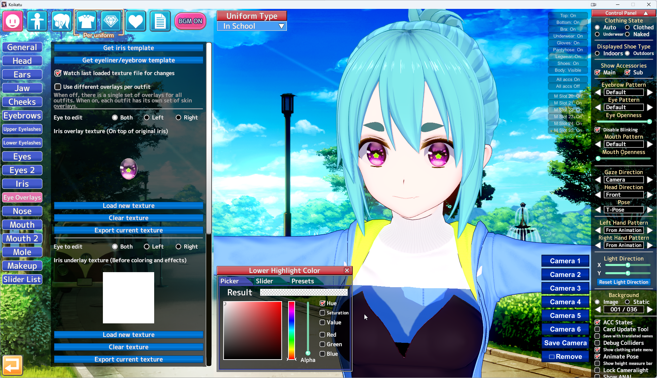Open the hair category icon

tap(62, 21)
